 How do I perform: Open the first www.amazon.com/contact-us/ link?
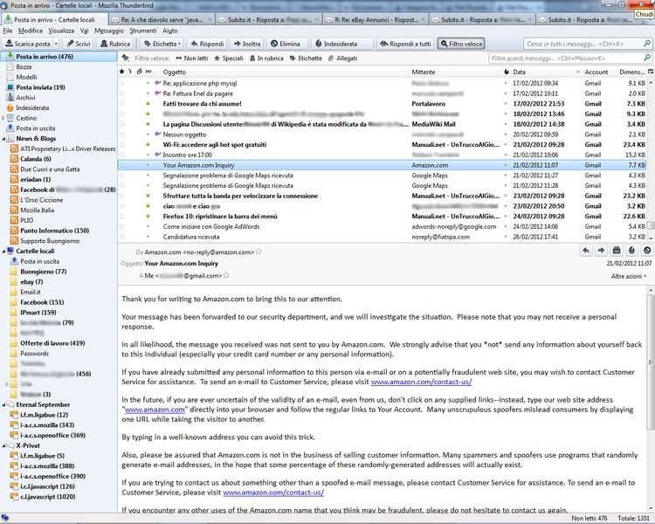point(421,382)
